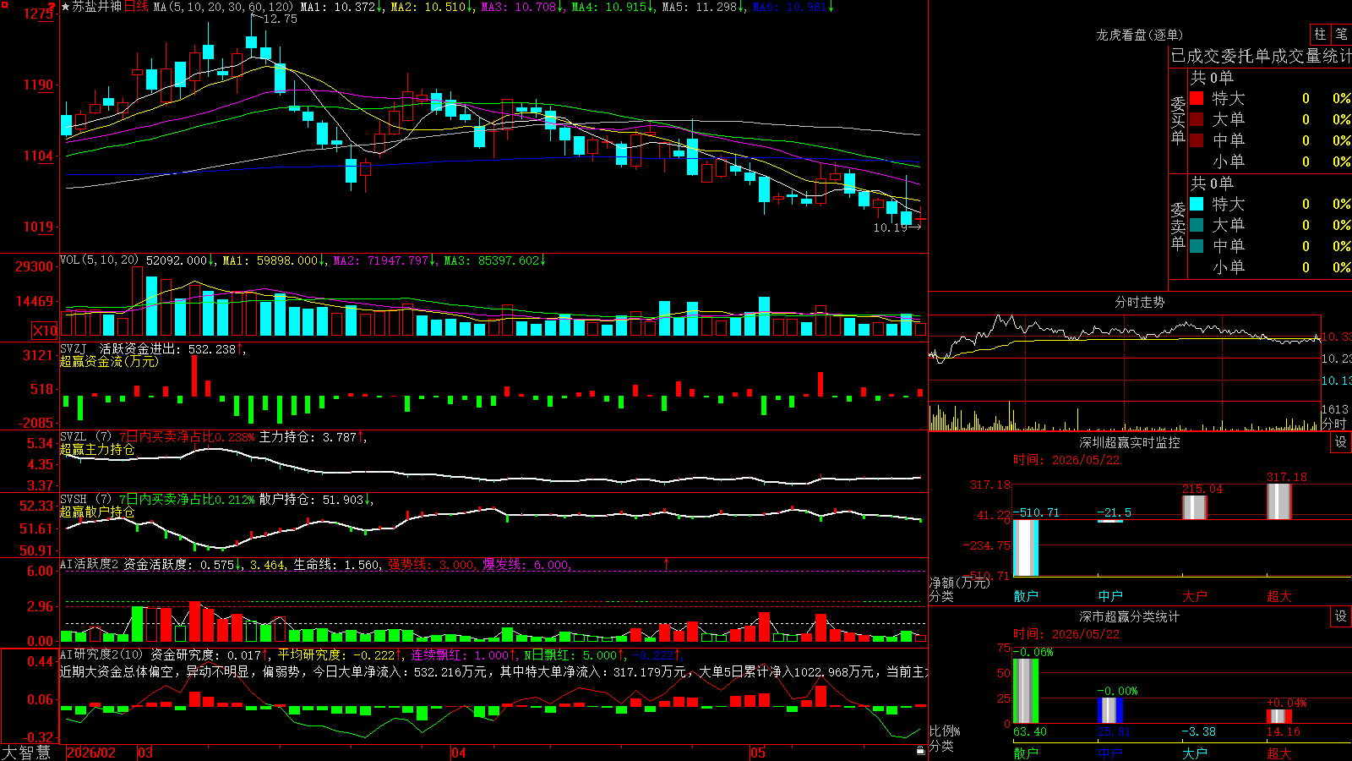This screenshot has height=761, width=1352.
Task: Switch to the 柱 view tab
Action: [x=1320, y=35]
